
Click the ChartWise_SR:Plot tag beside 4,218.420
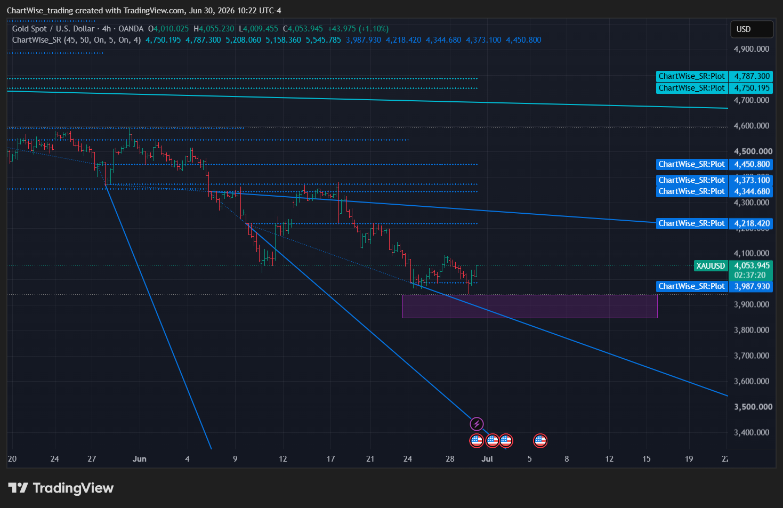coord(691,223)
